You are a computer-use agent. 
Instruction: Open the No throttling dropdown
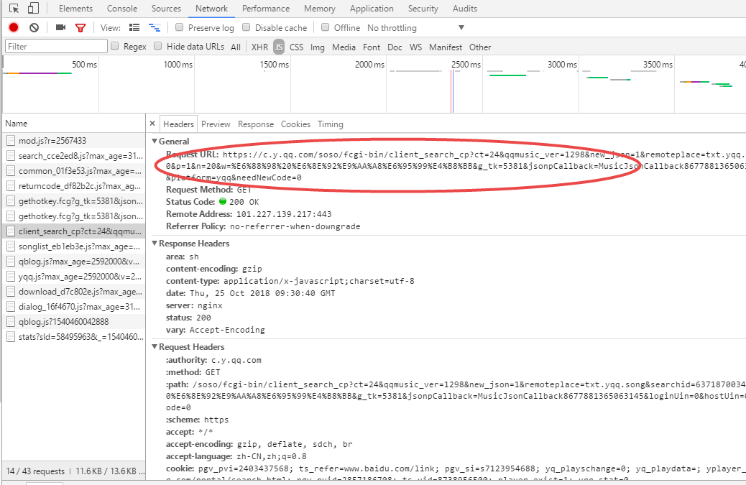[x=415, y=27]
